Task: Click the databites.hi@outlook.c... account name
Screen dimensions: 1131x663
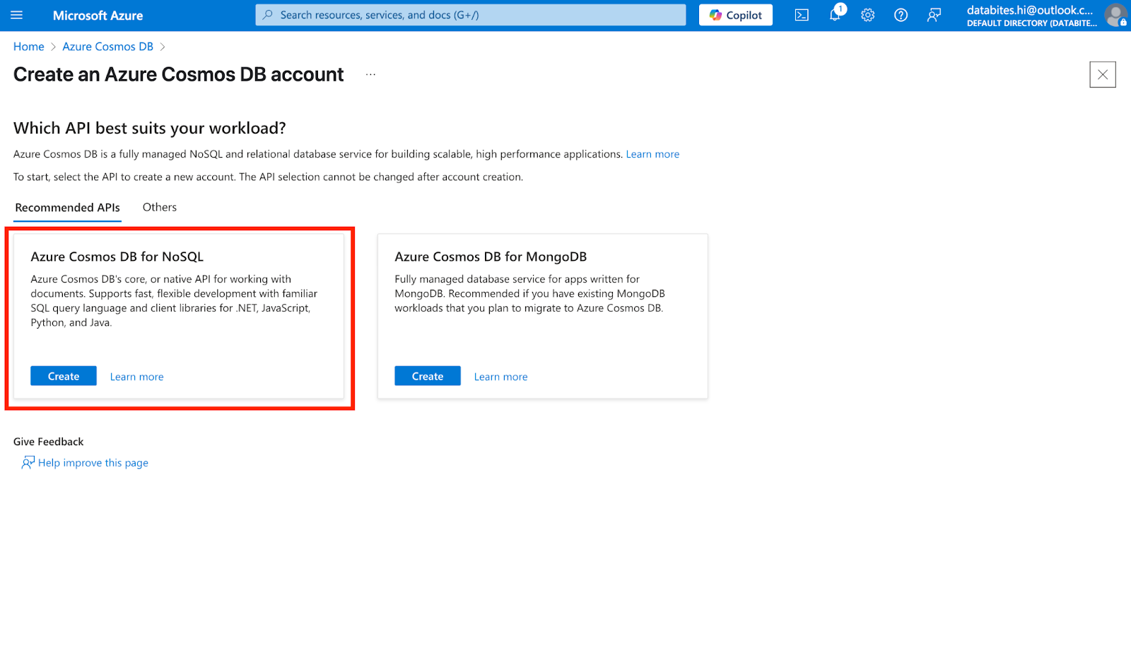Action: (1029, 10)
